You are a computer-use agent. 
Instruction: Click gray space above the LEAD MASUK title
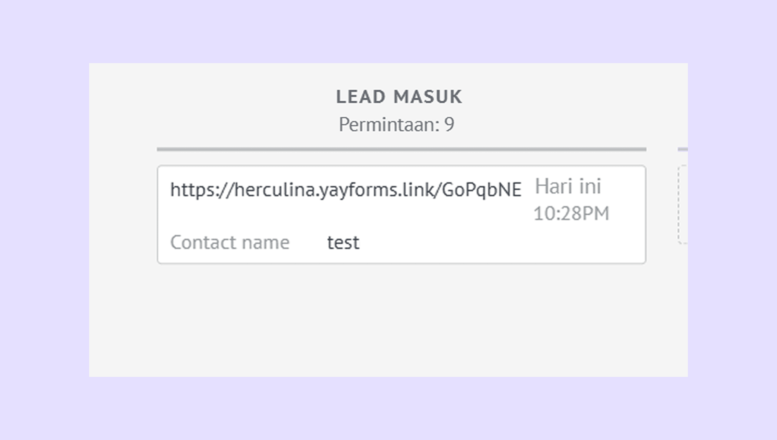coord(399,74)
